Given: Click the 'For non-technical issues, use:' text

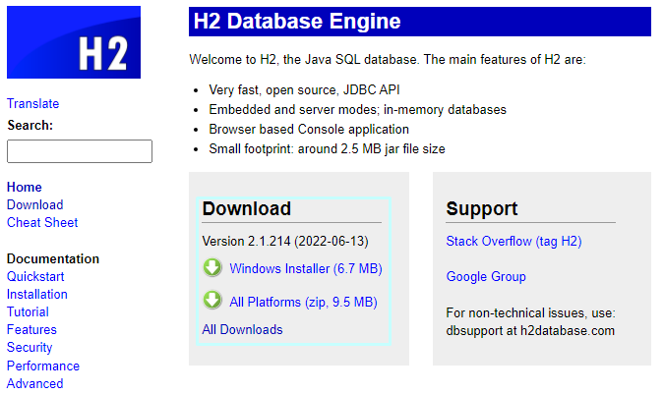Looking at the screenshot, I should point(530,312).
